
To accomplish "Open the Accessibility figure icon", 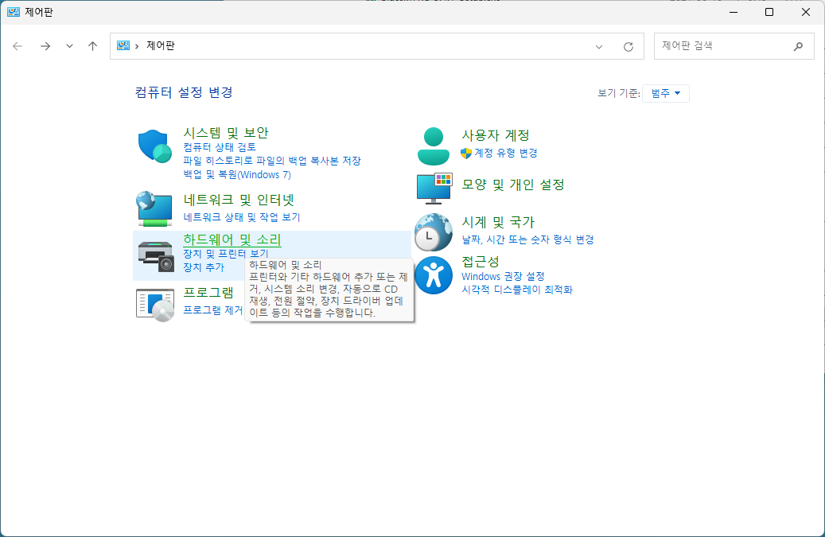I will tap(433, 275).
